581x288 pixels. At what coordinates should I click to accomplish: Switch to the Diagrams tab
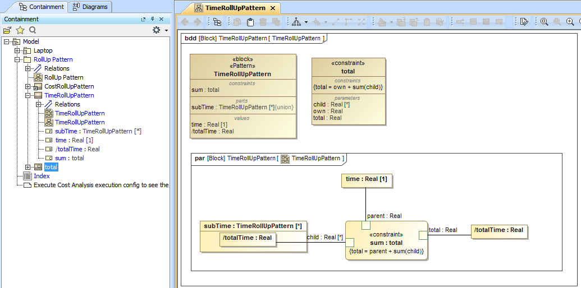tap(90, 7)
